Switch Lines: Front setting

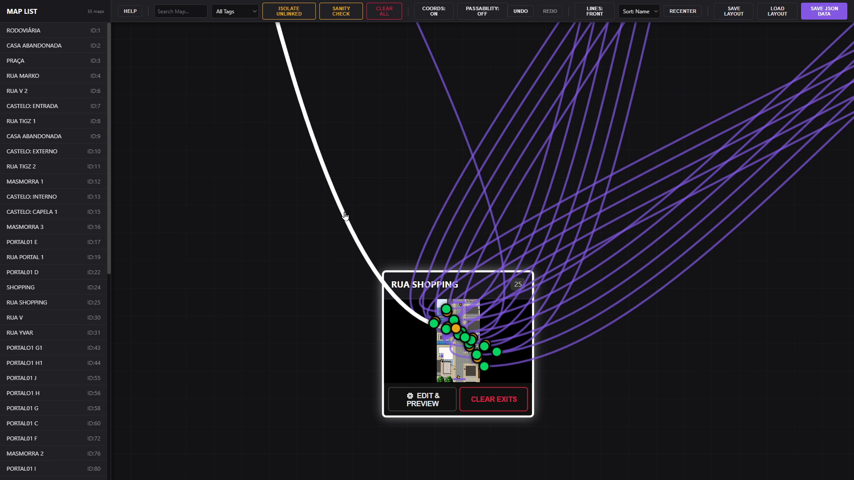pos(594,11)
